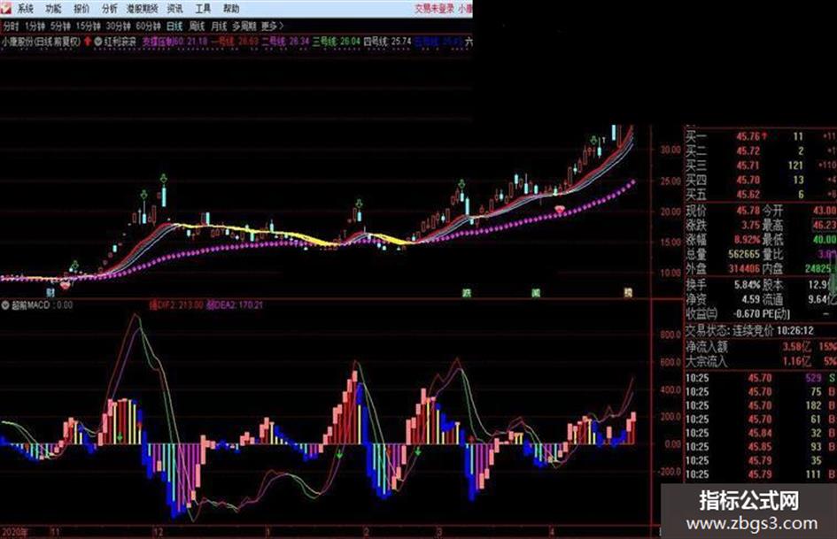The image size is (837, 539).
Task: Click red up-arrow beside the stock name
Action: [88, 41]
